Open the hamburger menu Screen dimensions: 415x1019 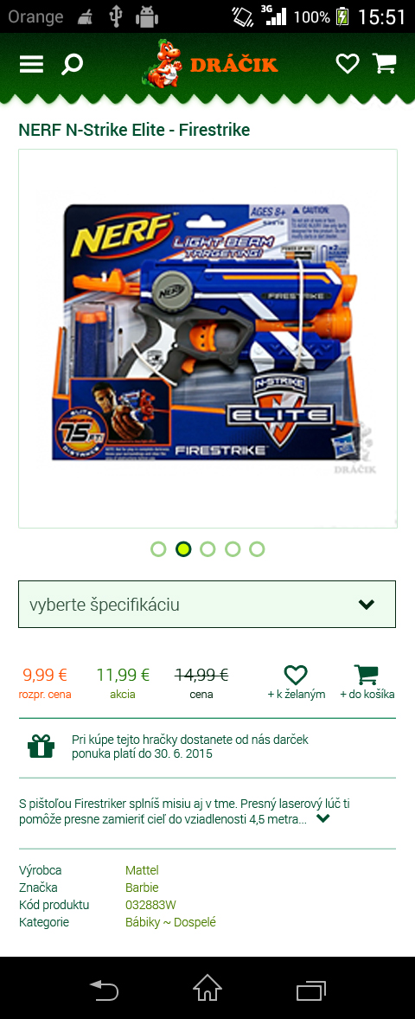[31, 64]
